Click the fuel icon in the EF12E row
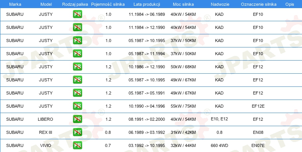This screenshot has width=302, height=152. 77,106
